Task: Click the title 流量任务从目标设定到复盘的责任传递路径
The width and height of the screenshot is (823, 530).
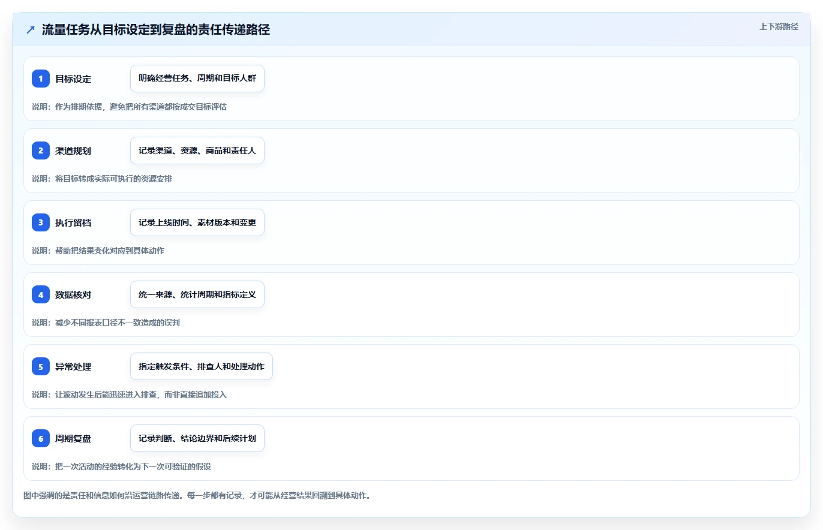Action: 156,30
